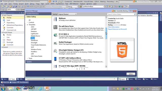Viewport: 162px width, 91px height.
Task: Click the HTML5 preview thumbnail
Action: coord(122,50)
